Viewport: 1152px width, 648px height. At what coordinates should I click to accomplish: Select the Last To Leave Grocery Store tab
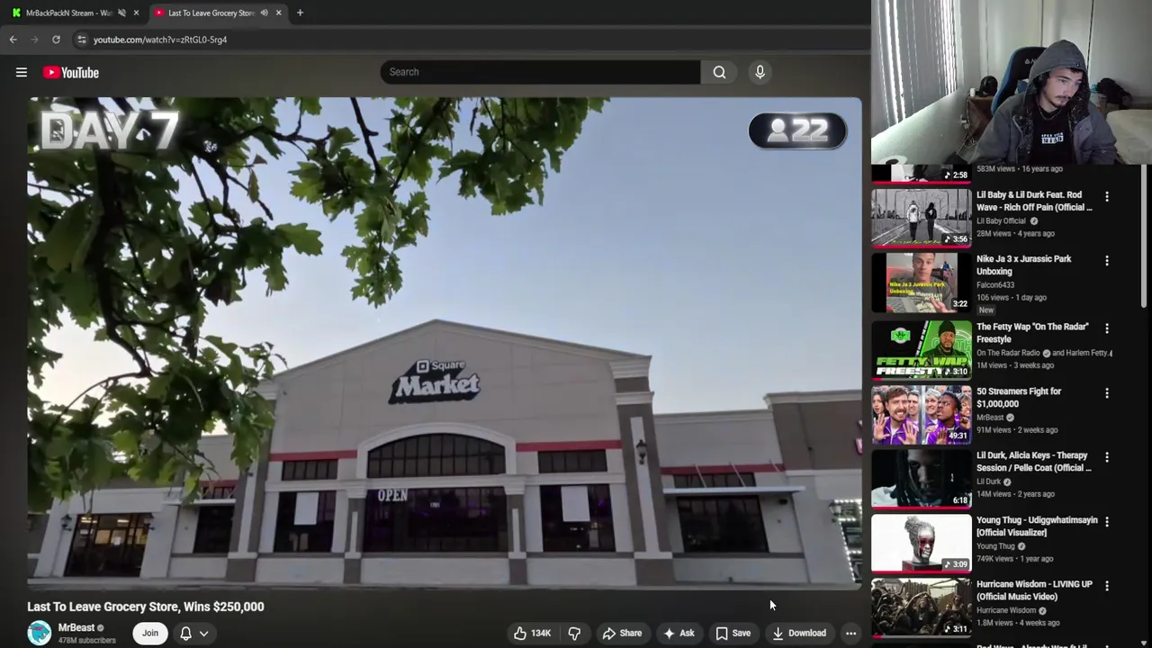click(211, 13)
